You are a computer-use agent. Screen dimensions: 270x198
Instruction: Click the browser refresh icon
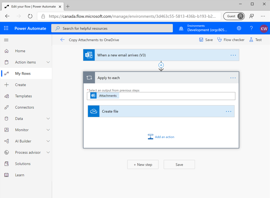point(30,16)
